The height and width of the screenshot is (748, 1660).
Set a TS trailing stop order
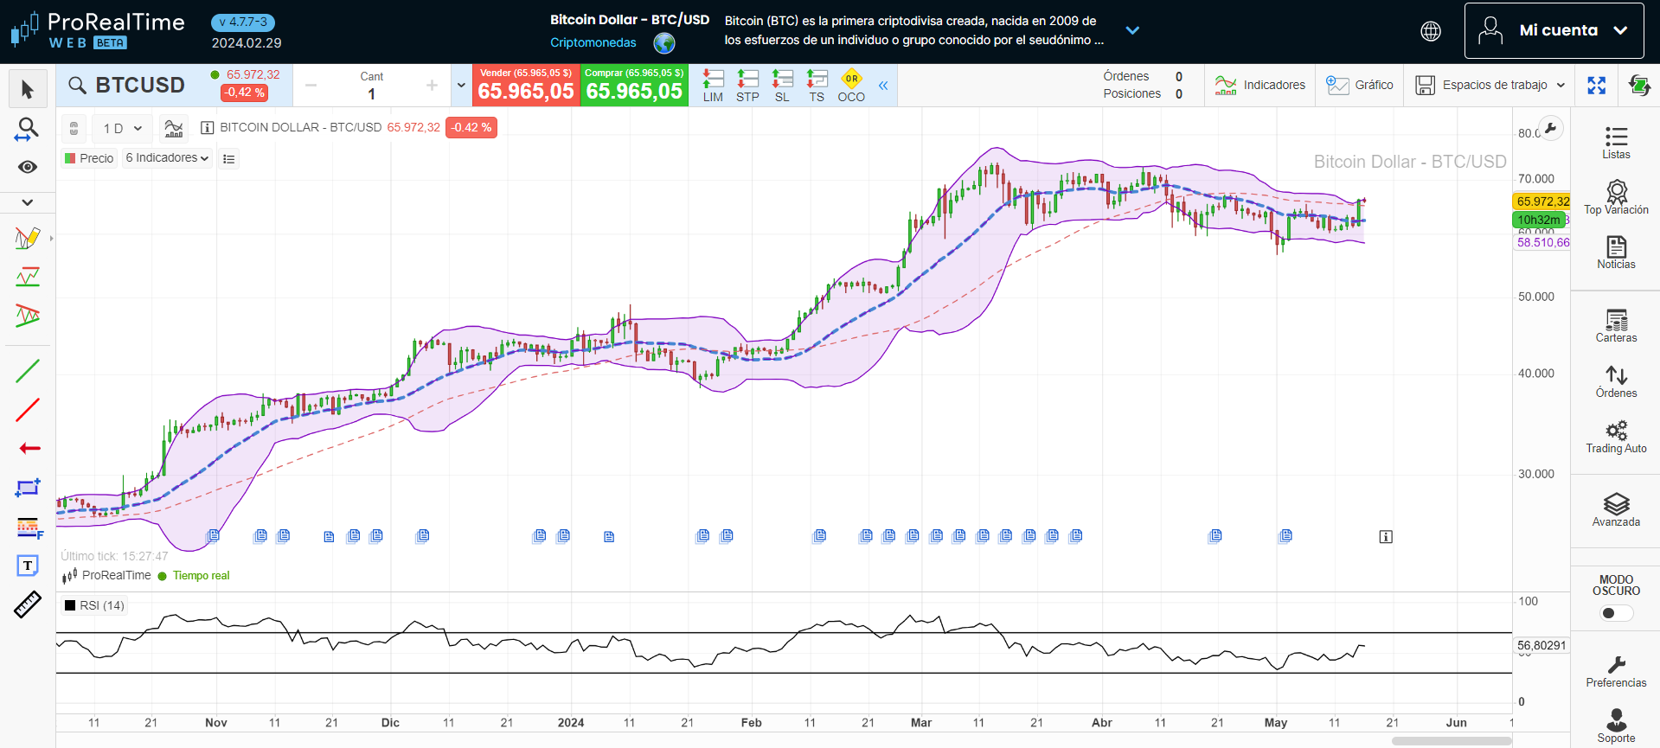click(x=817, y=86)
